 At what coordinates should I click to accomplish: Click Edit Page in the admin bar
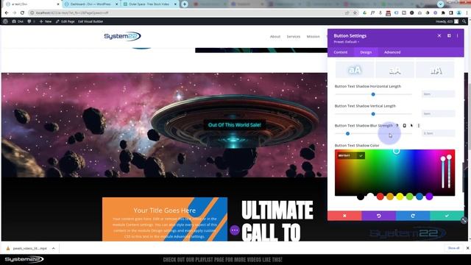tap(65, 21)
